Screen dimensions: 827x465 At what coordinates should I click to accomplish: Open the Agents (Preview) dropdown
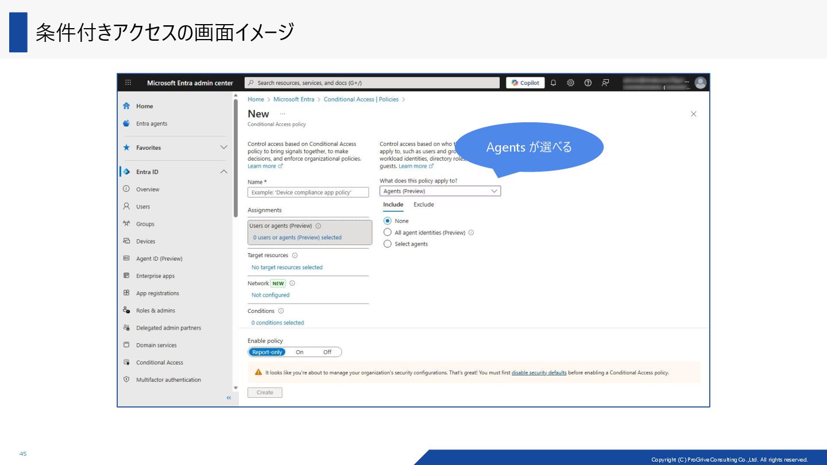click(x=440, y=191)
